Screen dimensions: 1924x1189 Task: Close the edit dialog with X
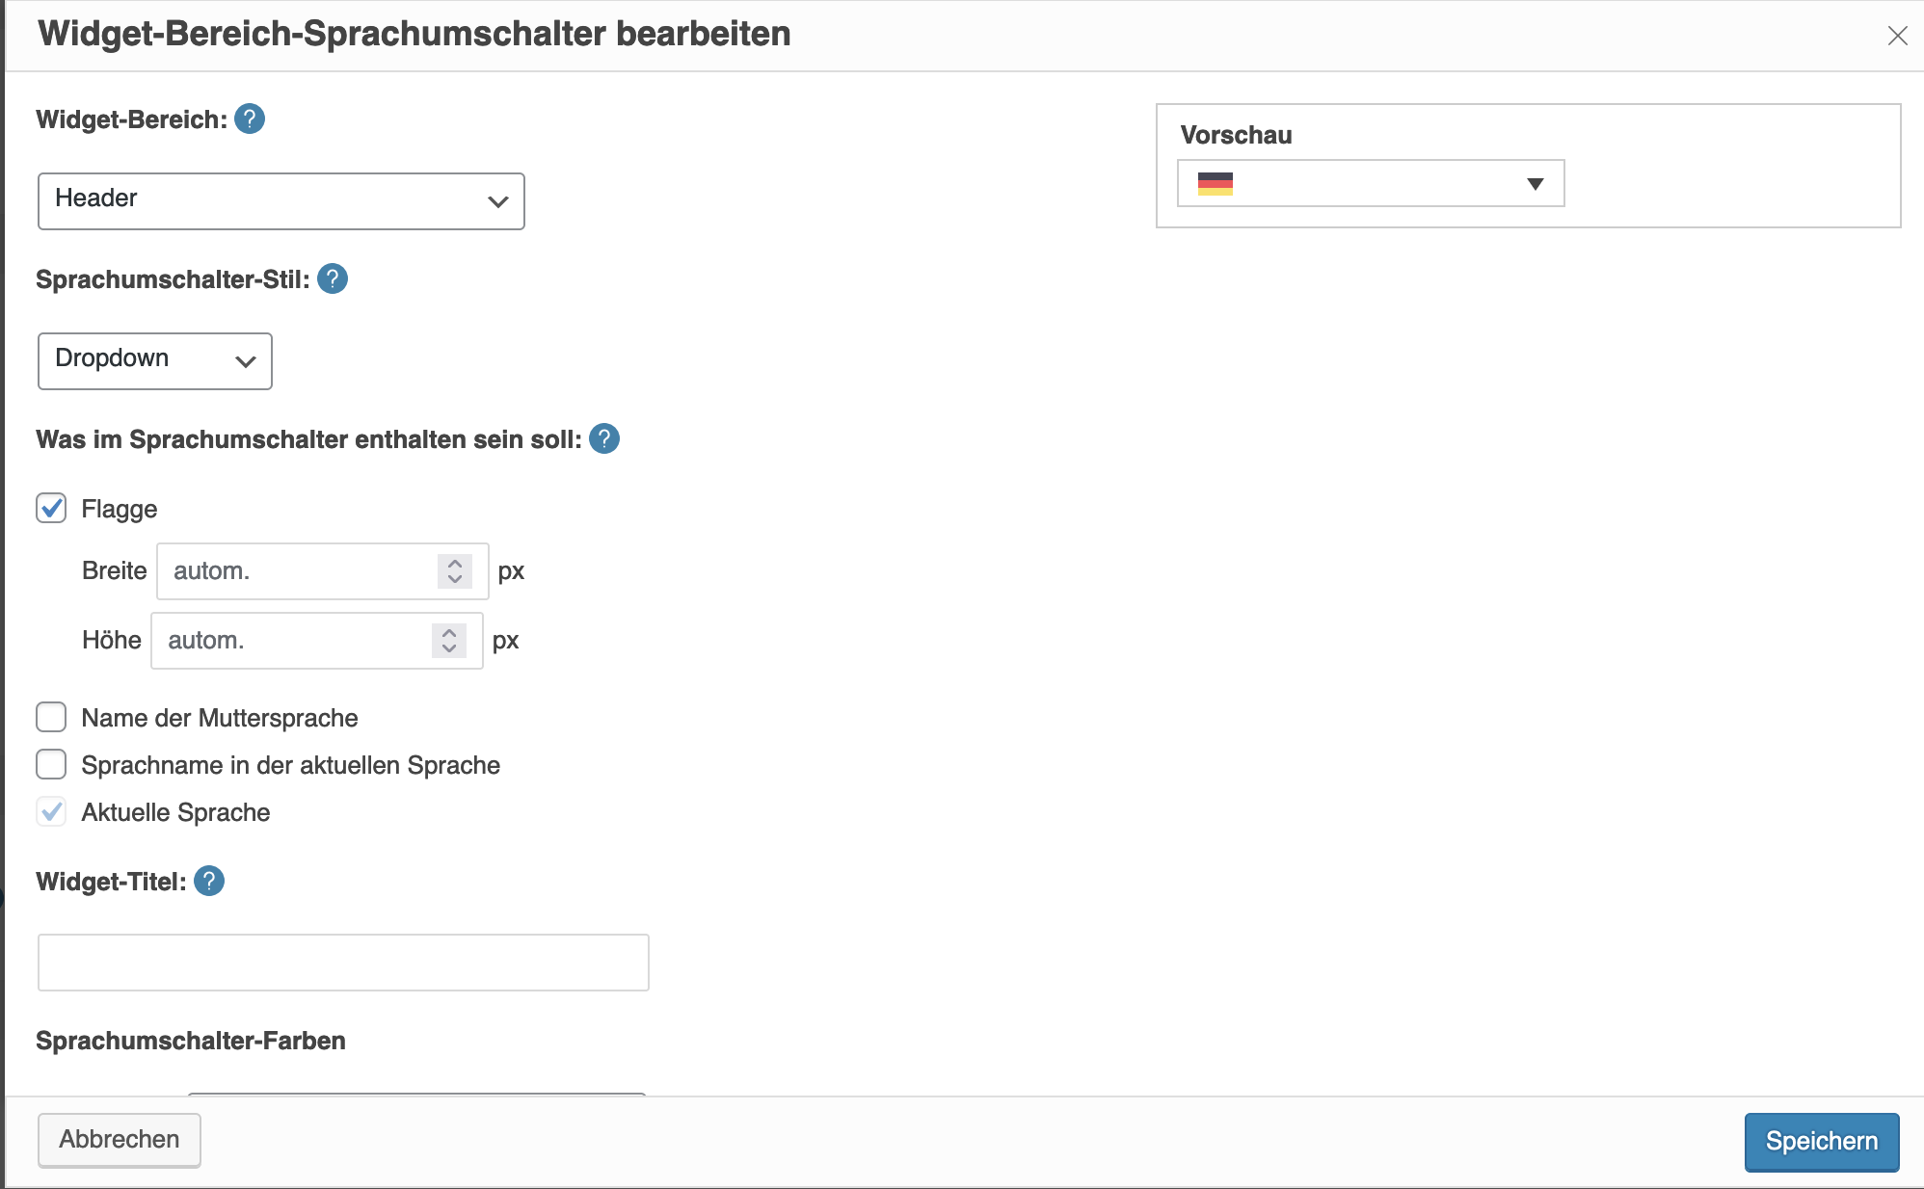point(1897,36)
